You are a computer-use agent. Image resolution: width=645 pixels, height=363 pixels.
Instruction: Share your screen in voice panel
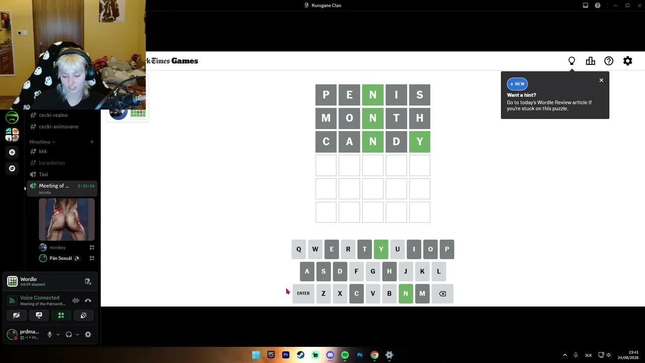click(39, 316)
